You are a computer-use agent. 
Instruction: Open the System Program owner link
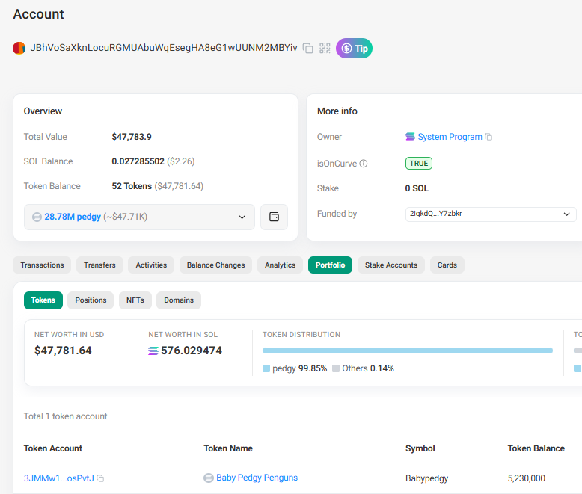[x=450, y=137]
